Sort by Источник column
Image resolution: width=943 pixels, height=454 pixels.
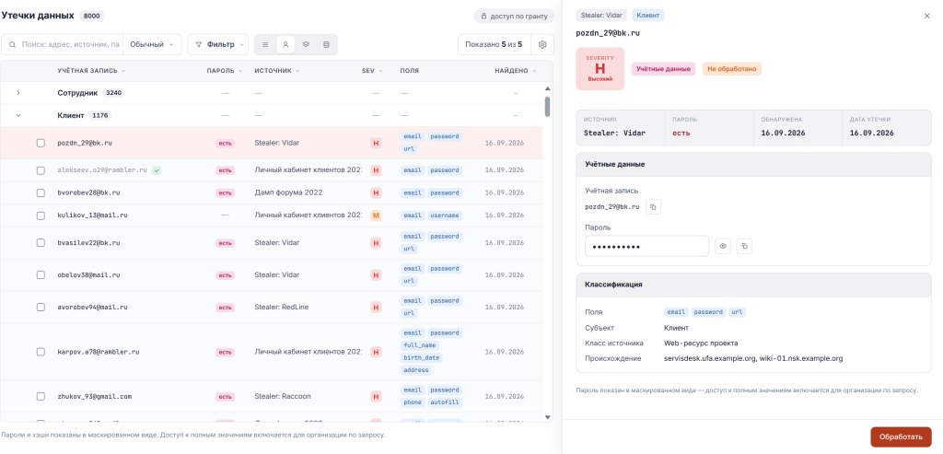[x=276, y=71]
